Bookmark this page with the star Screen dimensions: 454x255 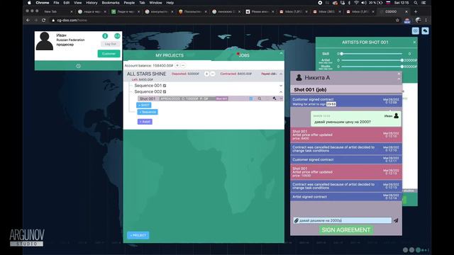click(x=397, y=21)
